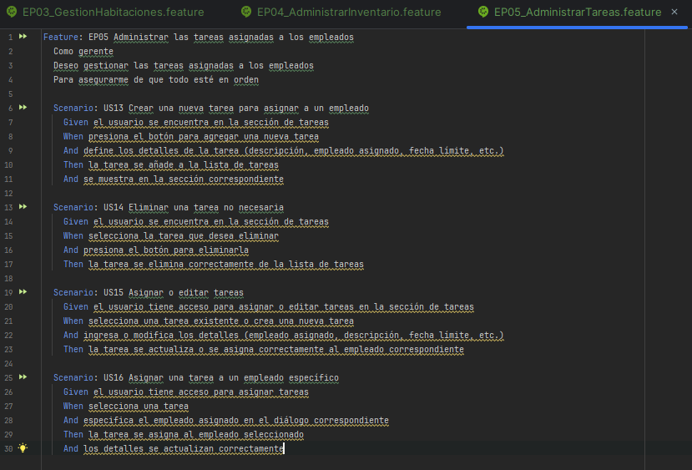Click the cucumber icon on the EP03_GestionHabitaciones tab
The width and height of the screenshot is (692, 470).
tap(12, 12)
